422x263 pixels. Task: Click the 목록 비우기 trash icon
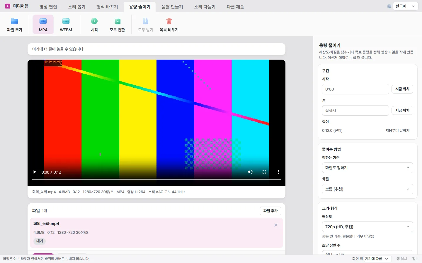coord(169,21)
